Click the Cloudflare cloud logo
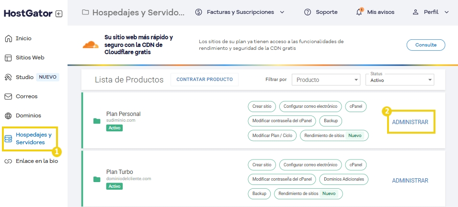This screenshot has height=207, width=458. pos(91,45)
